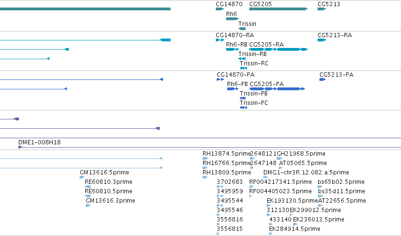
Task: Select EST AT22656.5prime
Action: (342, 201)
